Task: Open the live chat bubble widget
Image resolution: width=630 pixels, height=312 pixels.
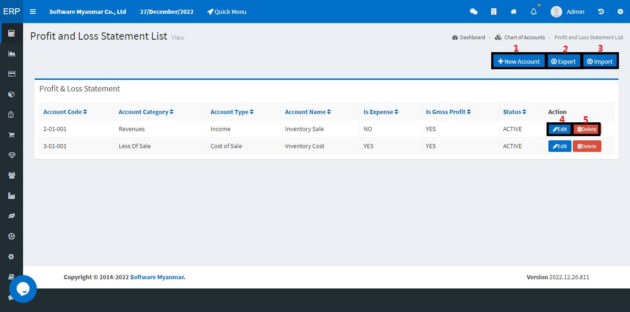Action: [23, 289]
